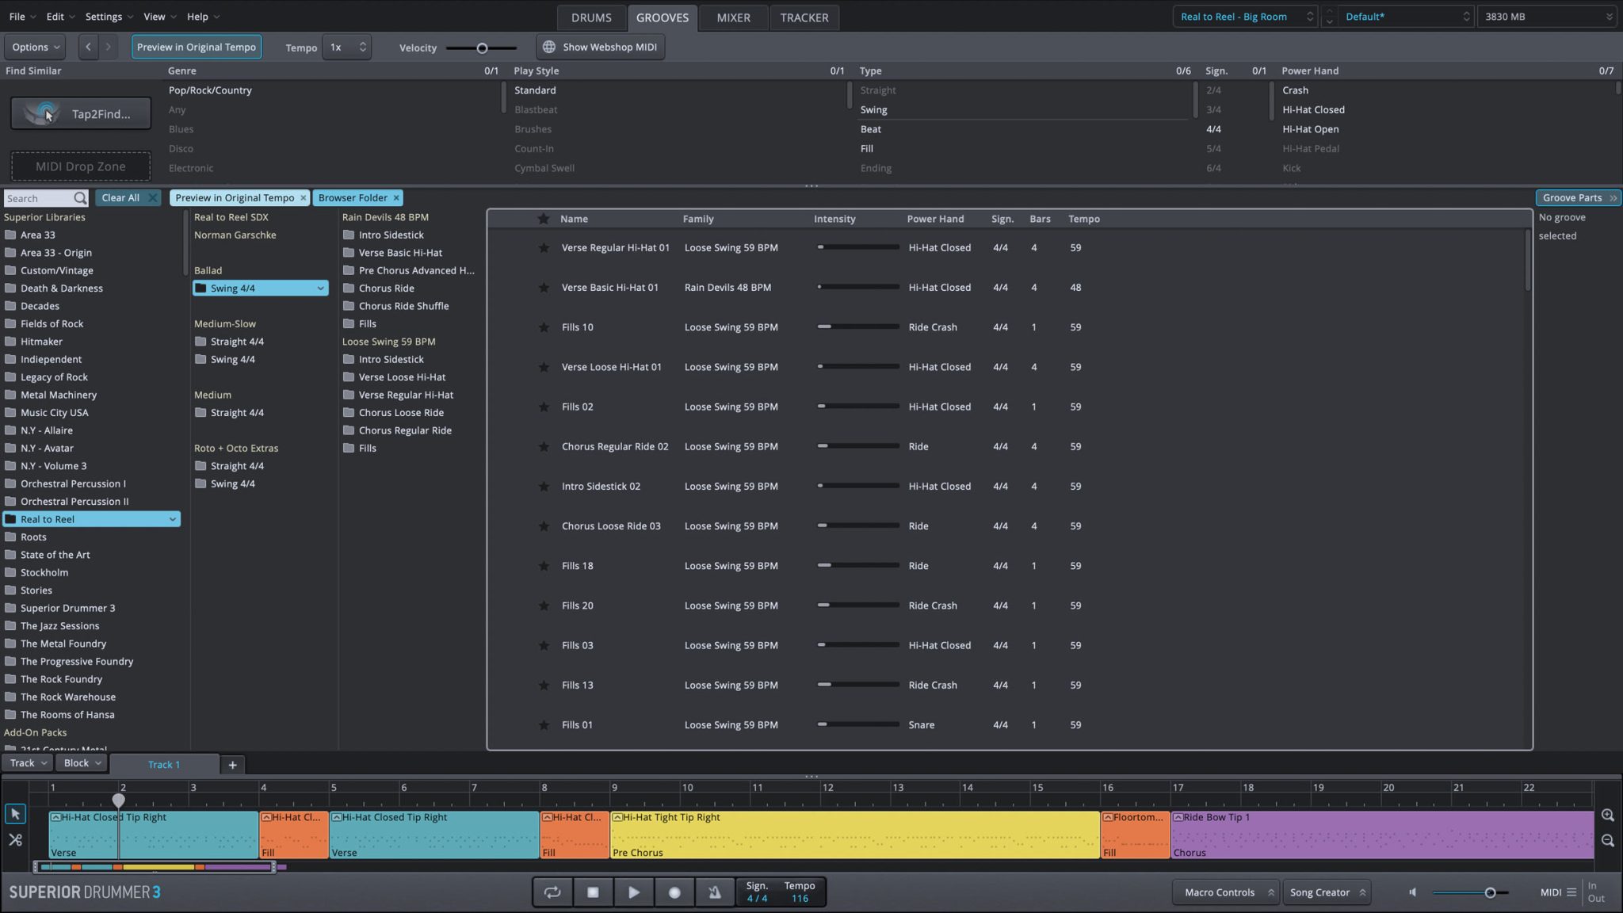Adjust the Velocity slider
The width and height of the screenshot is (1623, 913).
[x=481, y=48]
